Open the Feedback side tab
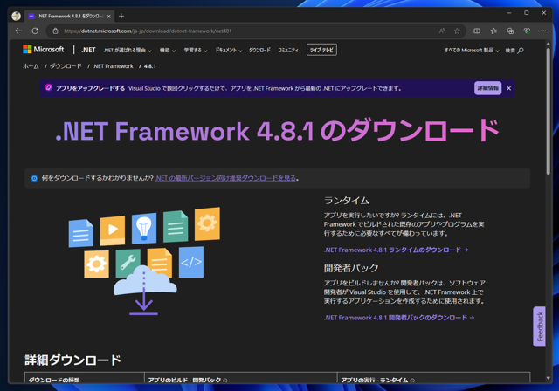This screenshot has width=559, height=391. [540, 326]
